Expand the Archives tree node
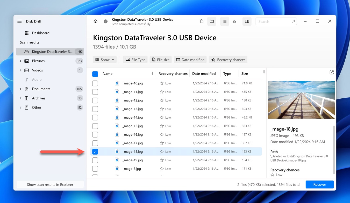350x203 pixels. (x=20, y=98)
